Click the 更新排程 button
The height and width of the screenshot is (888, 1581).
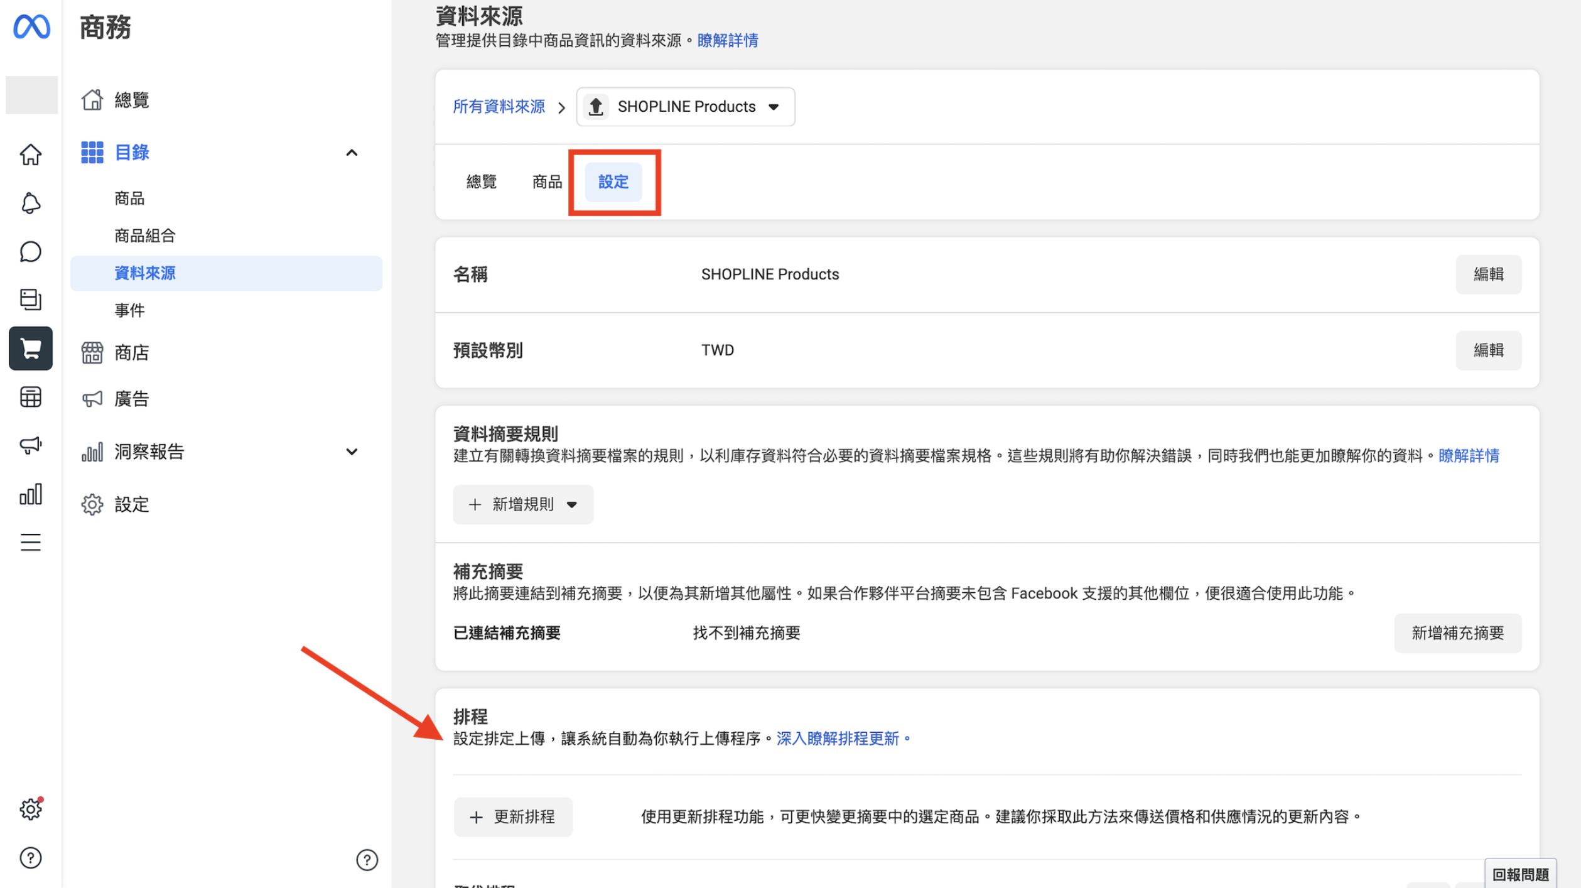pyautogui.click(x=513, y=817)
